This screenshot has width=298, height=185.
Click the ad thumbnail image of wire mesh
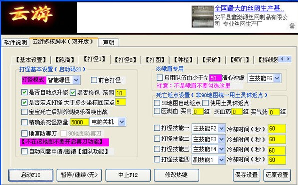203,17
